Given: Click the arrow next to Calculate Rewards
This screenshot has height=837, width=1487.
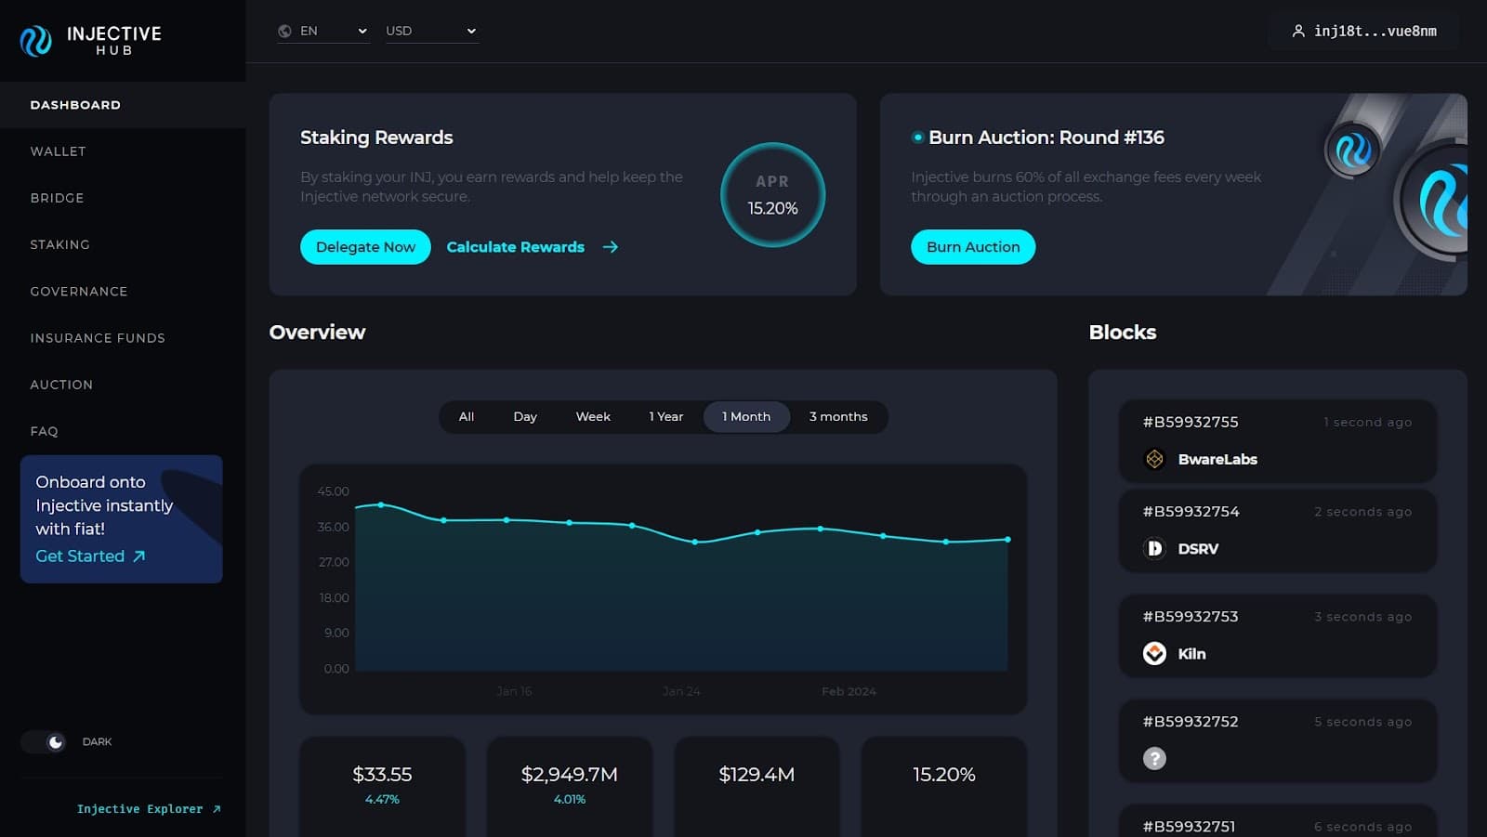Looking at the screenshot, I should [610, 247].
